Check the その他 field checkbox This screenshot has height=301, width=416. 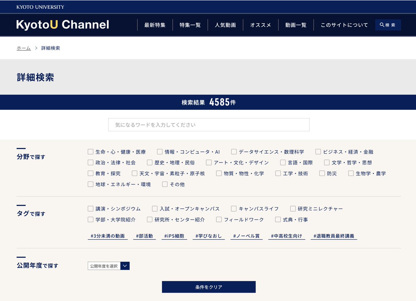165,184
